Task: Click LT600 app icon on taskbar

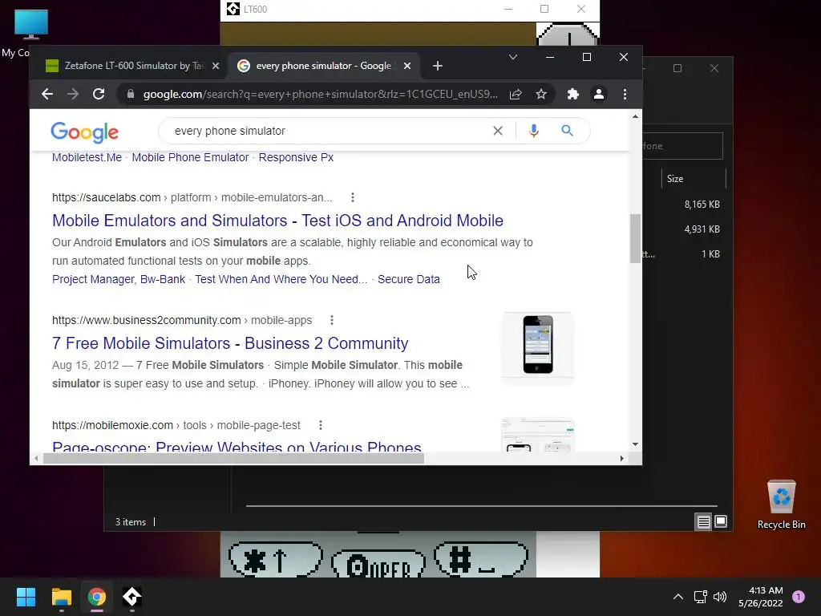Action: [131, 597]
